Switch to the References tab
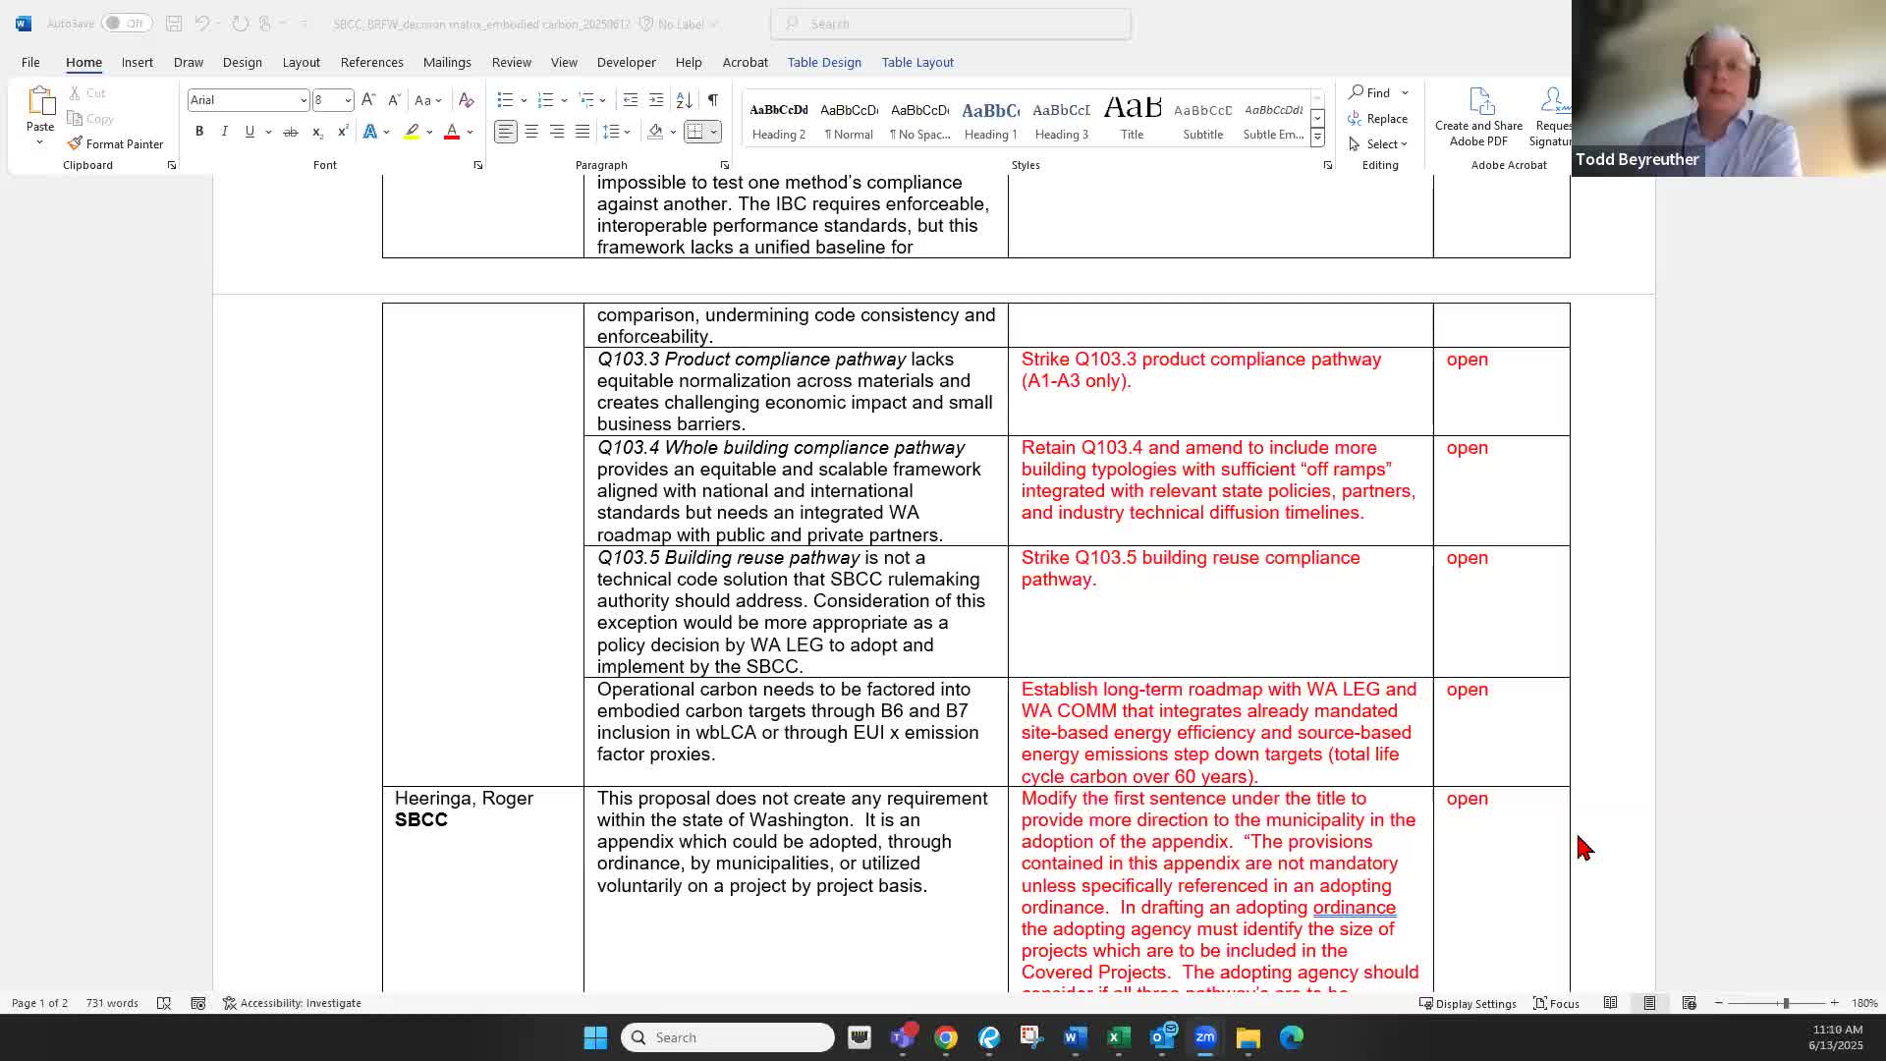1886x1061 pixels. pyautogui.click(x=371, y=62)
